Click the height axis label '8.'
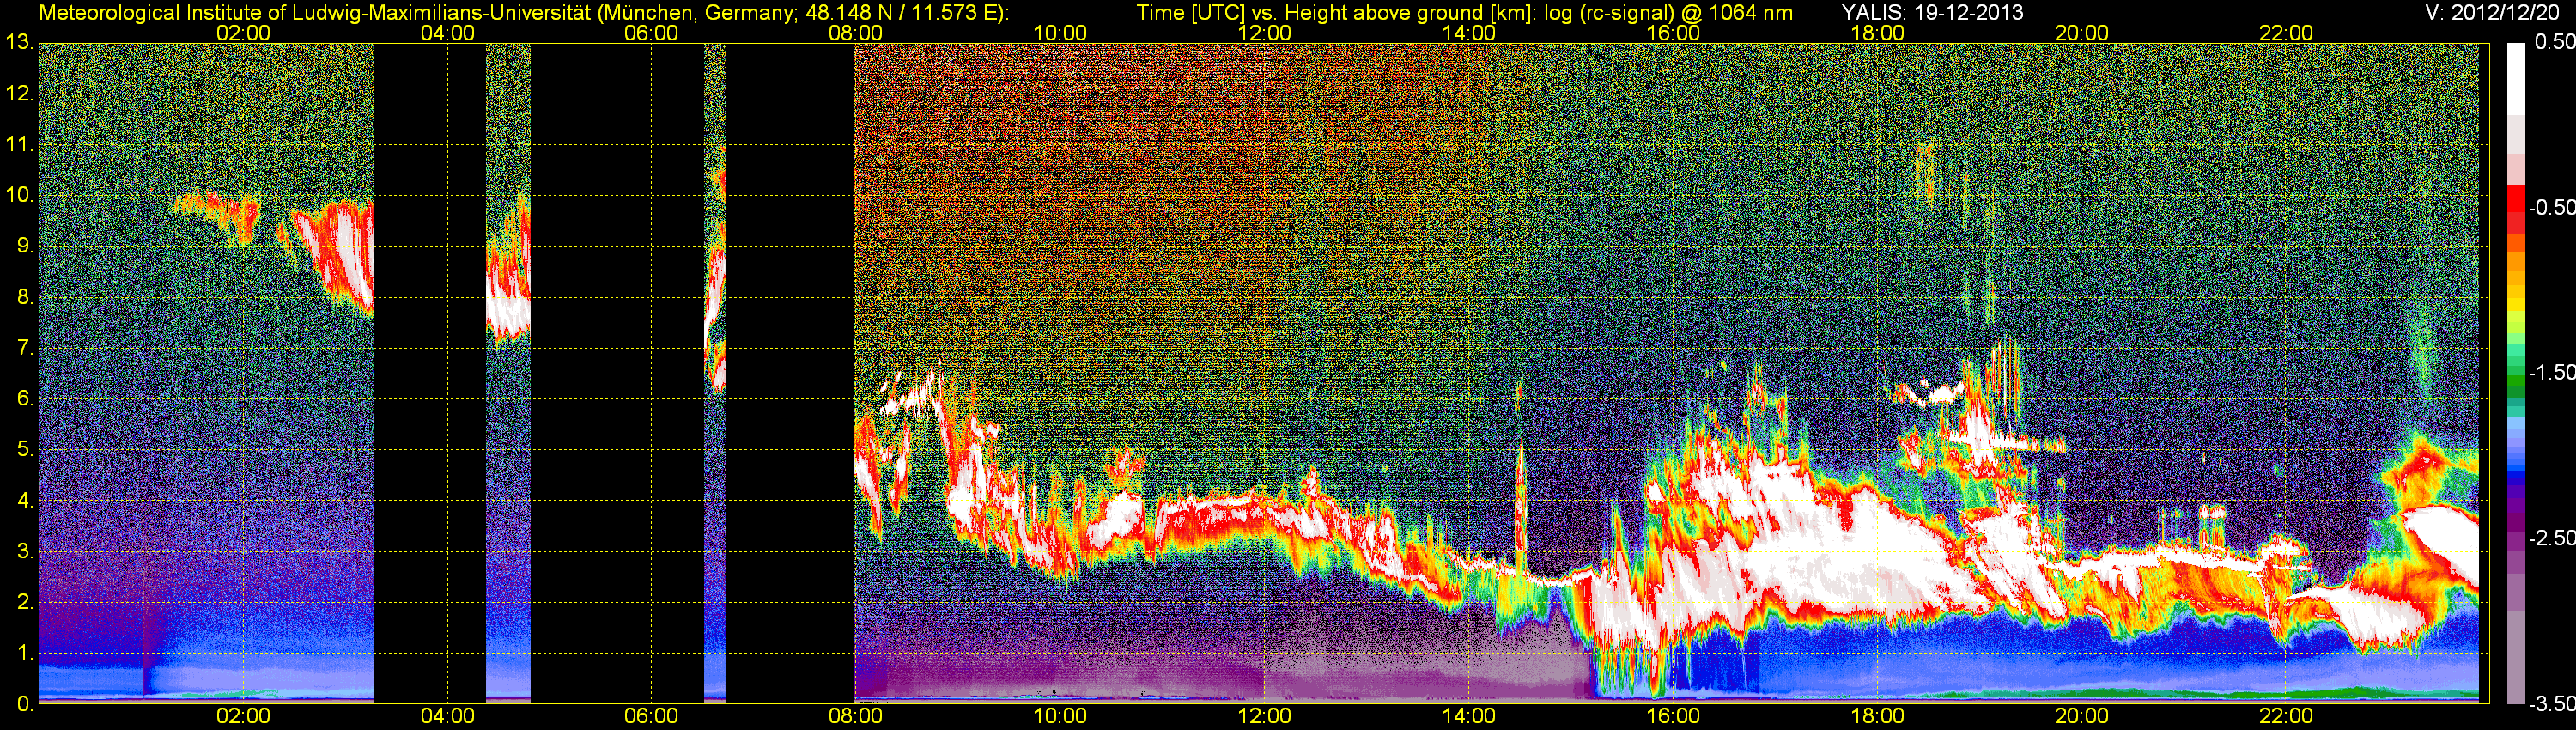The width and height of the screenshot is (2576, 730). [x=25, y=297]
